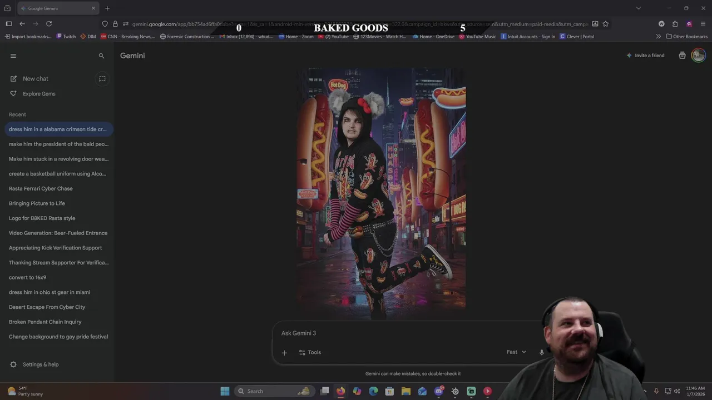
Task: Click the taskbar Search box
Action: (275, 391)
